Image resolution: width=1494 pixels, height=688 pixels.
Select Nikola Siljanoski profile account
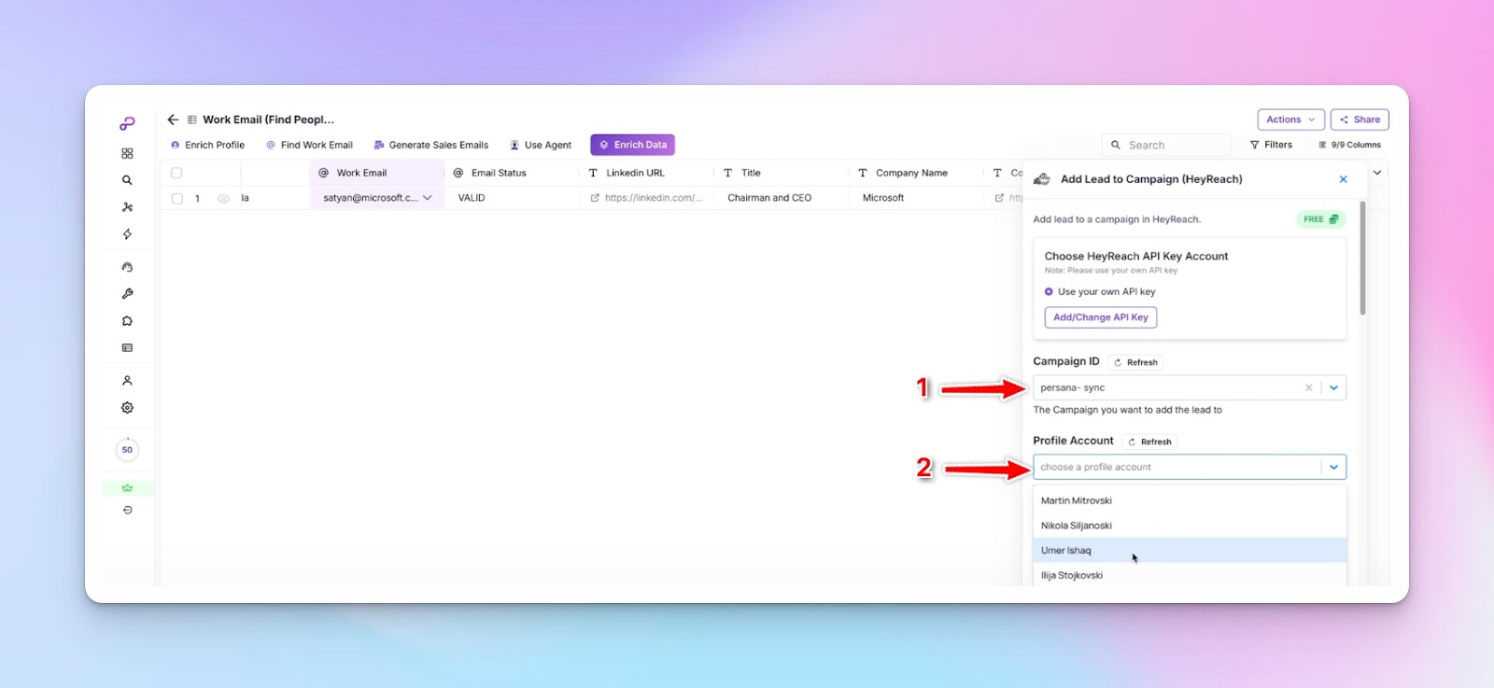[x=1190, y=526]
